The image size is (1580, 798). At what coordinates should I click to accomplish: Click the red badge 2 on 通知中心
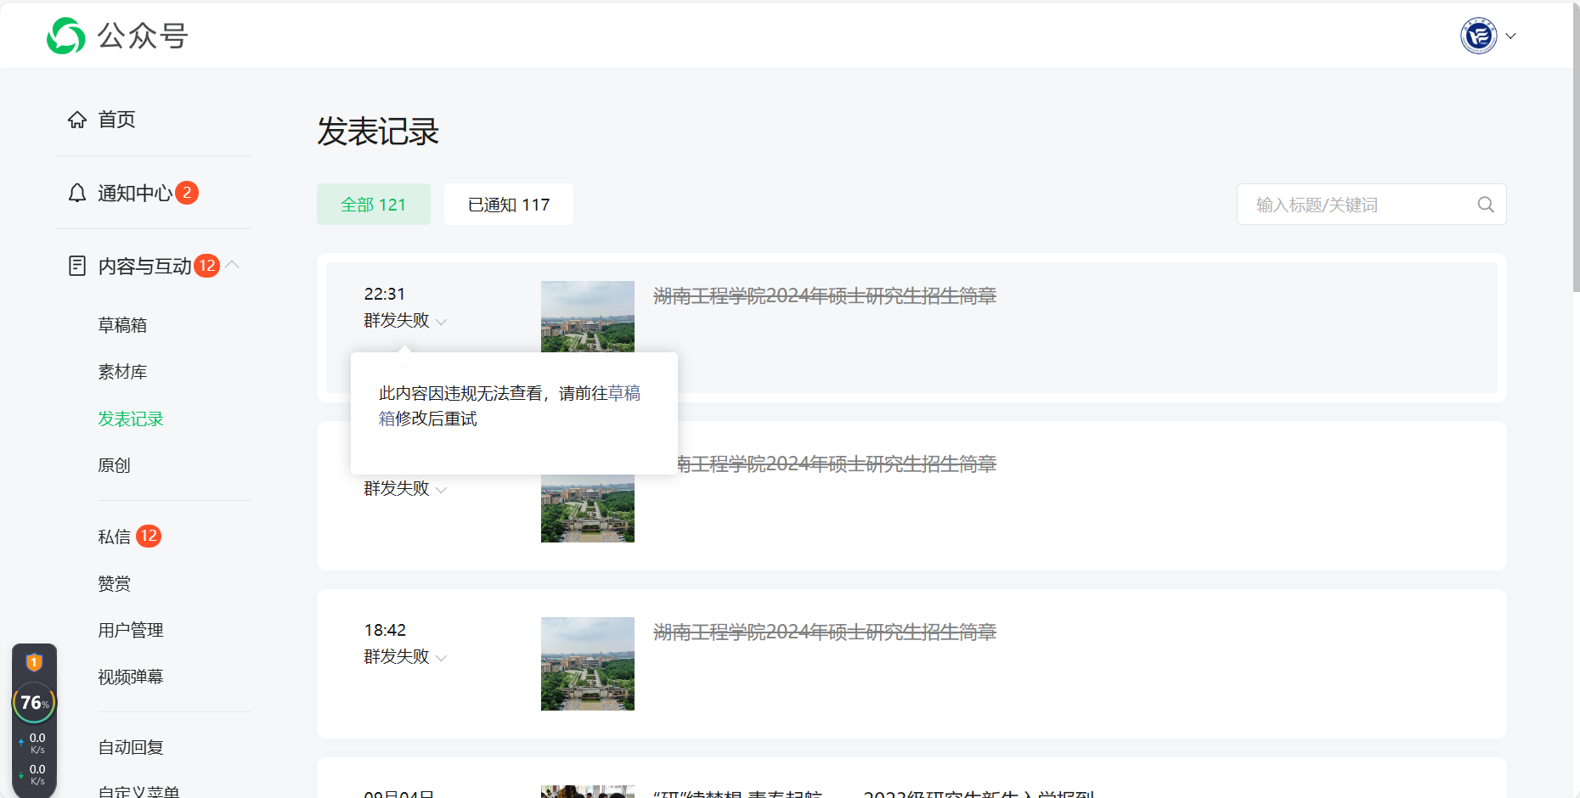[x=187, y=193]
